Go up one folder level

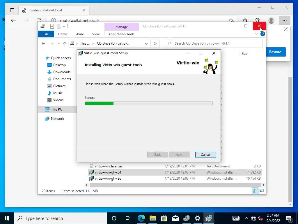(65, 44)
